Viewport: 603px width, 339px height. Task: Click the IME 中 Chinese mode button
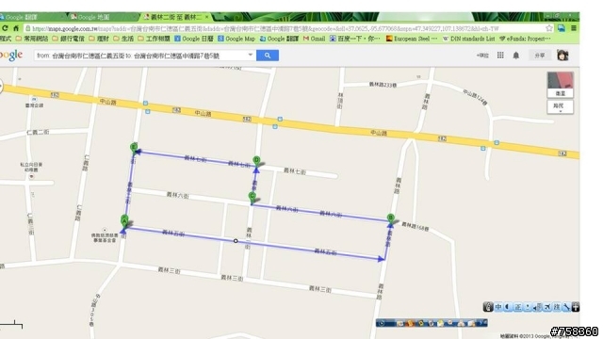498,307
